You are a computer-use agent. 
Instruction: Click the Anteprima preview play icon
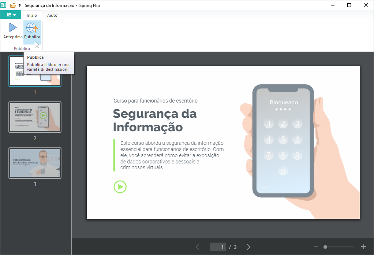[x=13, y=28]
